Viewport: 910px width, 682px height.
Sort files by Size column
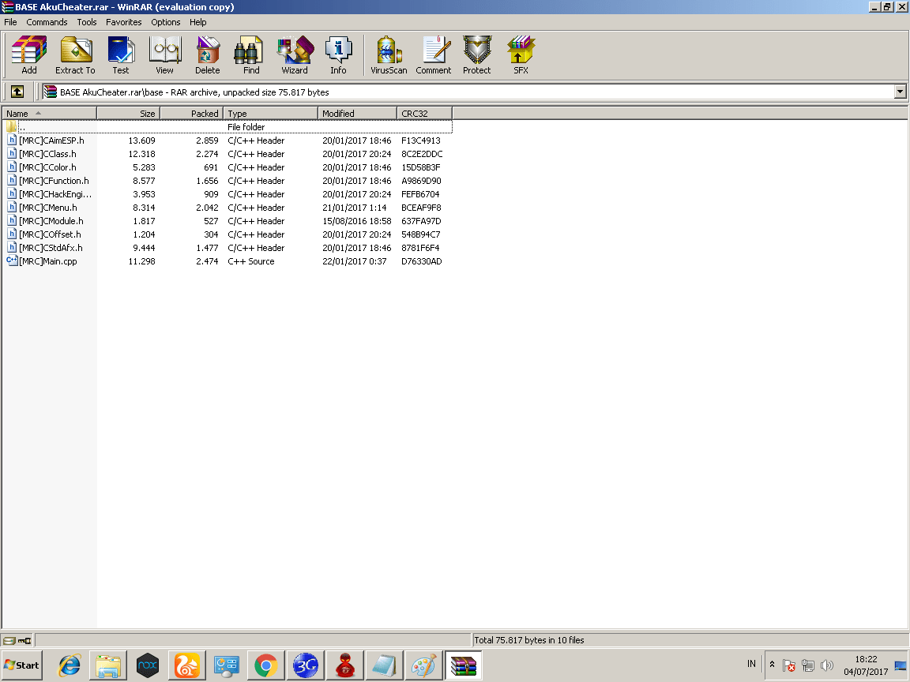[x=128, y=113]
